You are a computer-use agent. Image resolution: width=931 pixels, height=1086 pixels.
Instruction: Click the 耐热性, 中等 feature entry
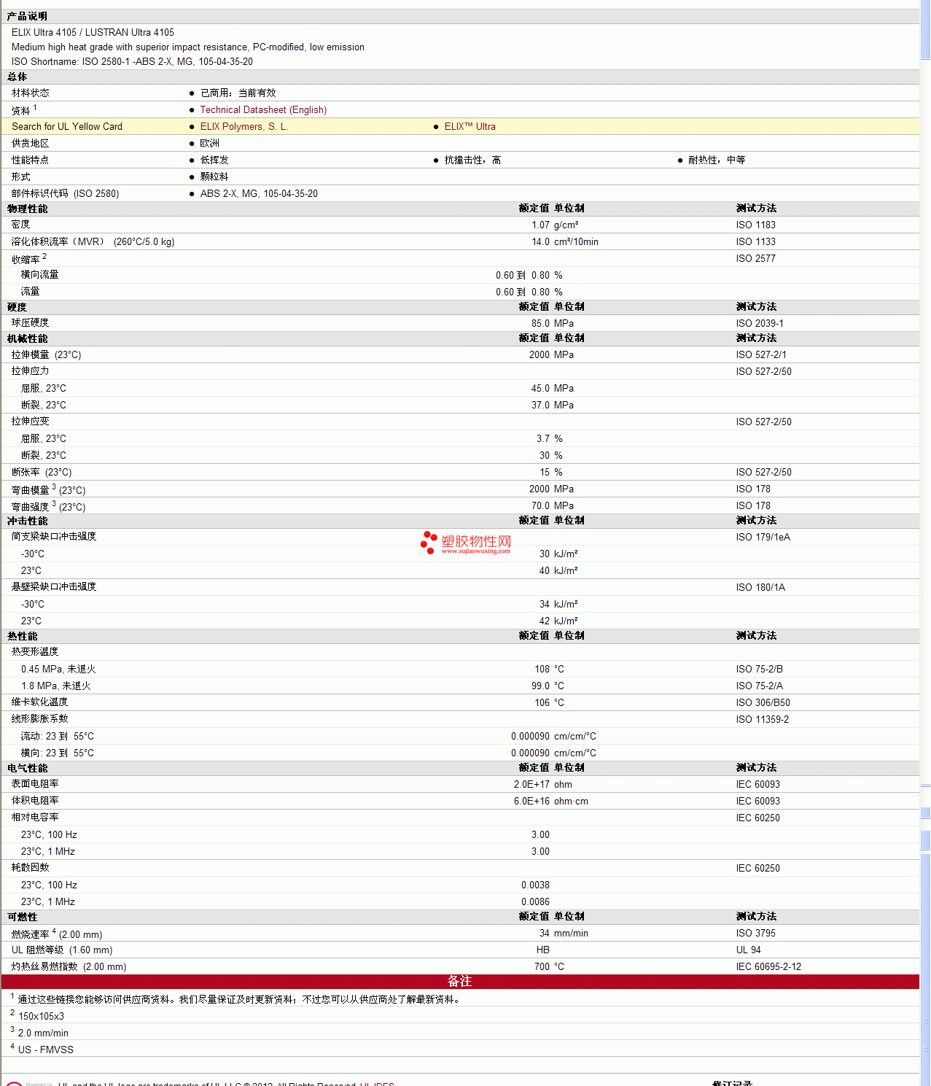[x=717, y=160]
